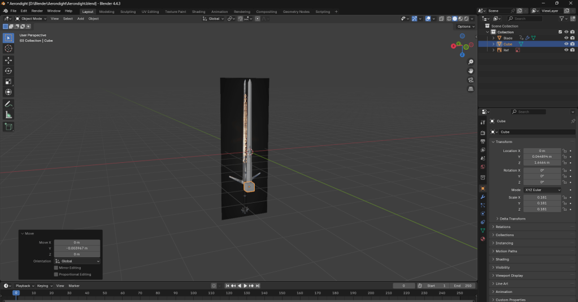The width and height of the screenshot is (578, 302).
Task: Enable the Proportional Editing checkbox
Action: pos(56,274)
